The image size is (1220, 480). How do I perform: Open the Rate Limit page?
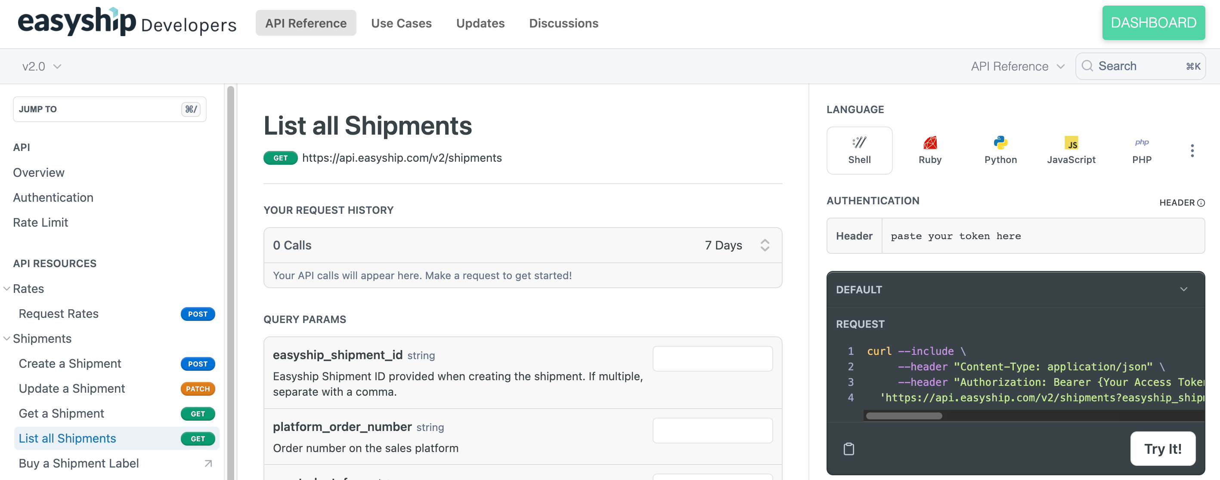[x=40, y=222]
